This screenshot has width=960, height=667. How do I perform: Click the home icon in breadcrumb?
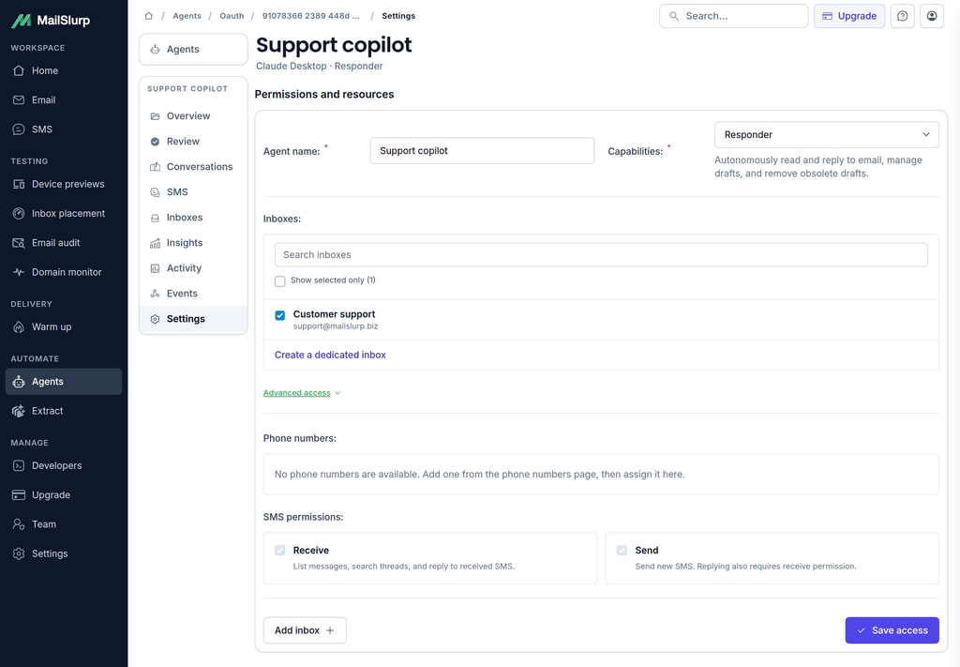coord(148,16)
